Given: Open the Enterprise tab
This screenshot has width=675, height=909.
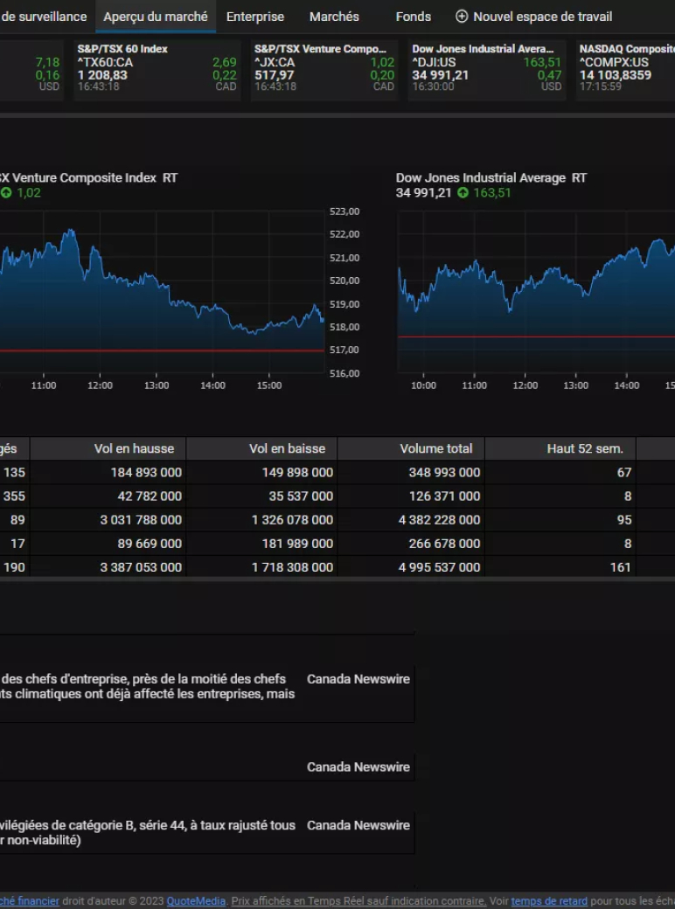Looking at the screenshot, I should click(255, 17).
